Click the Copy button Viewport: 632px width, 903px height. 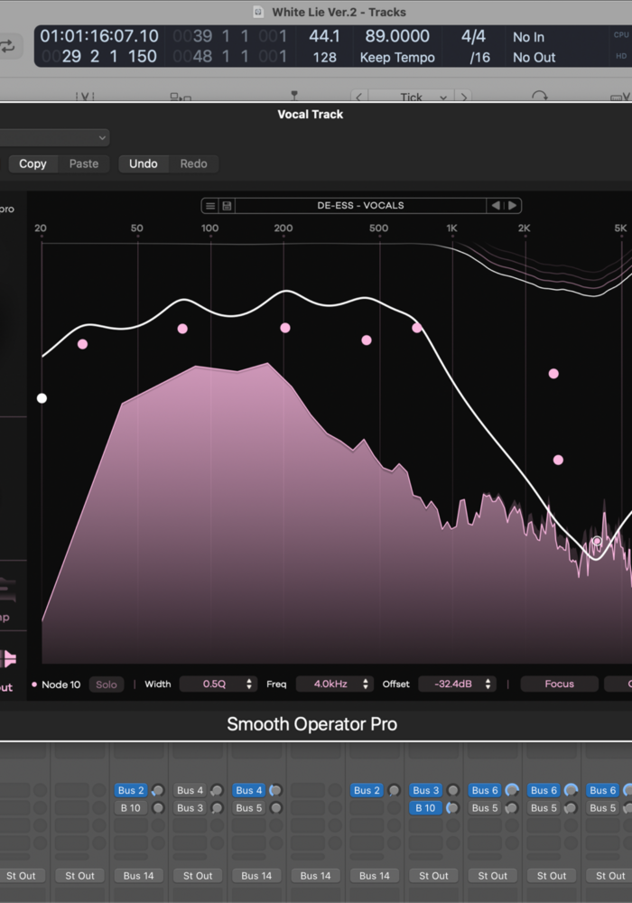click(33, 163)
